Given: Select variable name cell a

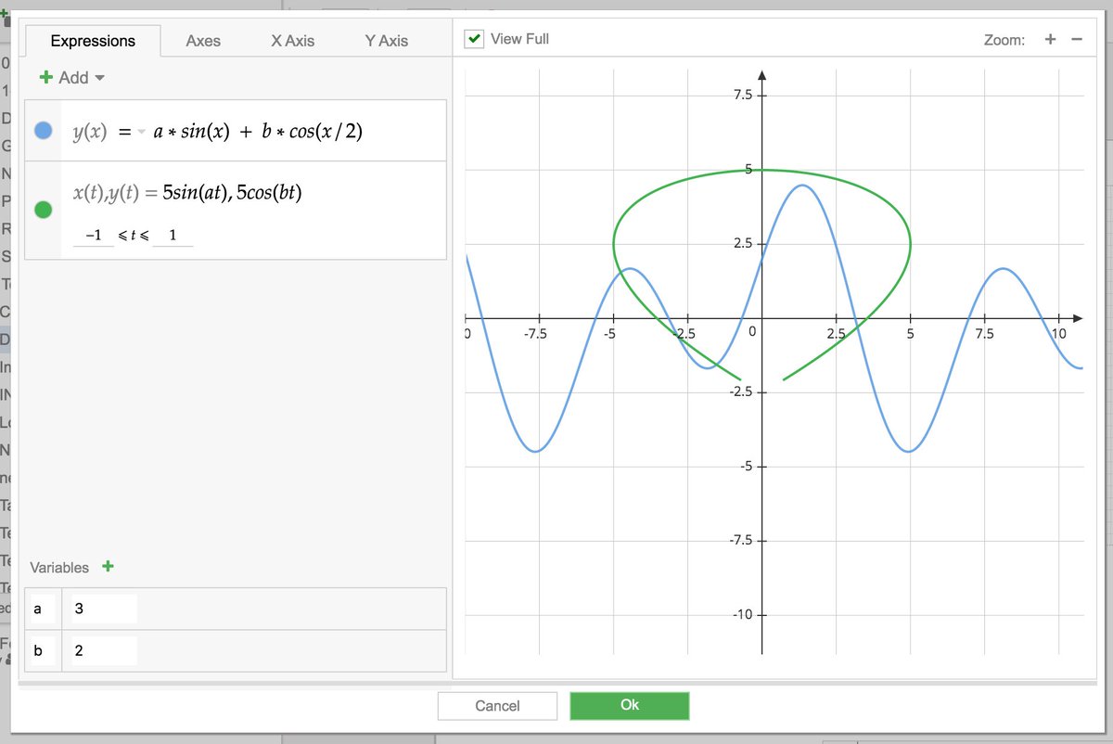Looking at the screenshot, I should click(43, 609).
